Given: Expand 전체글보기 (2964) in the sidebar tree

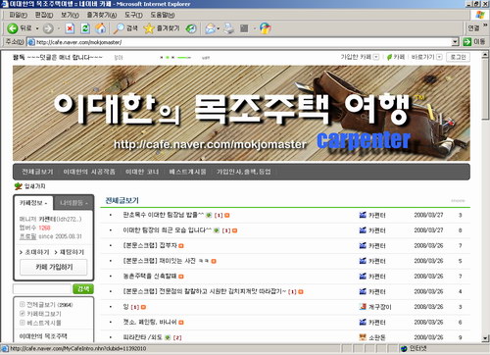Looking at the screenshot, I should pos(23,304).
